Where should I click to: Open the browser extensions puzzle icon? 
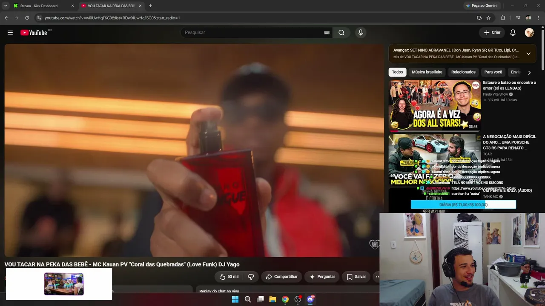tap(503, 18)
